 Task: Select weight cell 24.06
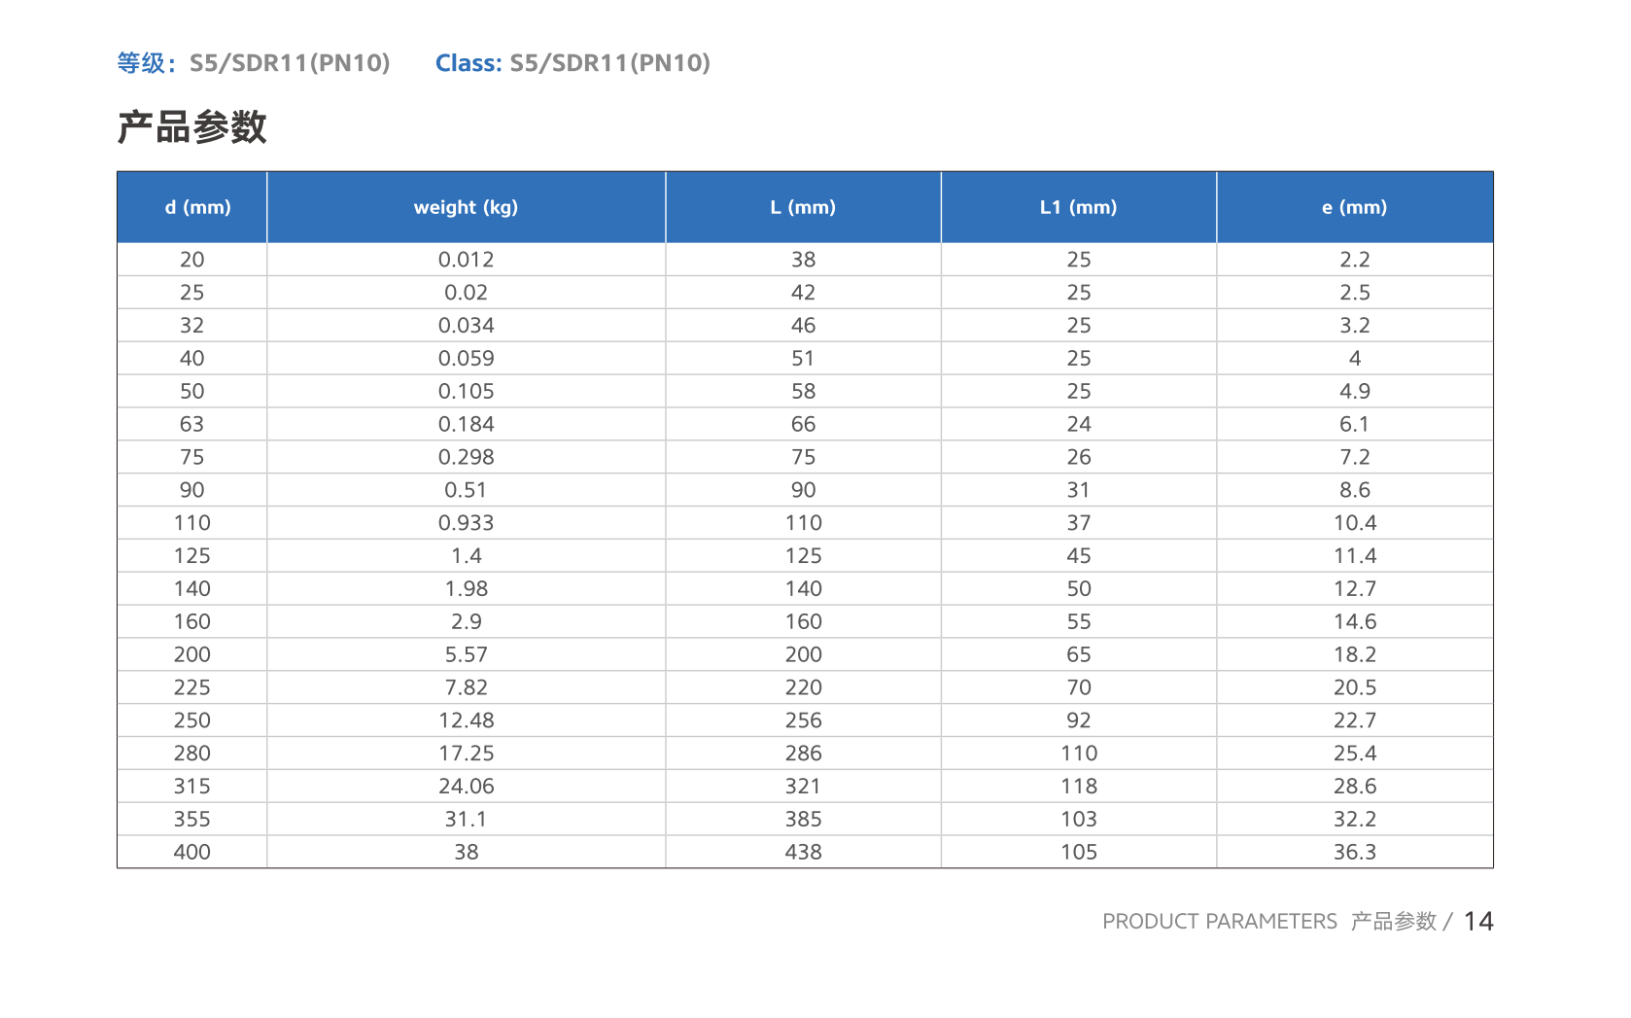[x=467, y=786]
